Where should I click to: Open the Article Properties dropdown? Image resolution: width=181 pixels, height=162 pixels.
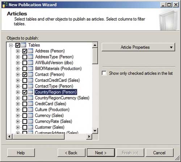point(138,47)
